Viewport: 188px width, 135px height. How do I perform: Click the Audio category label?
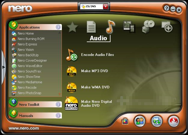click(98, 38)
